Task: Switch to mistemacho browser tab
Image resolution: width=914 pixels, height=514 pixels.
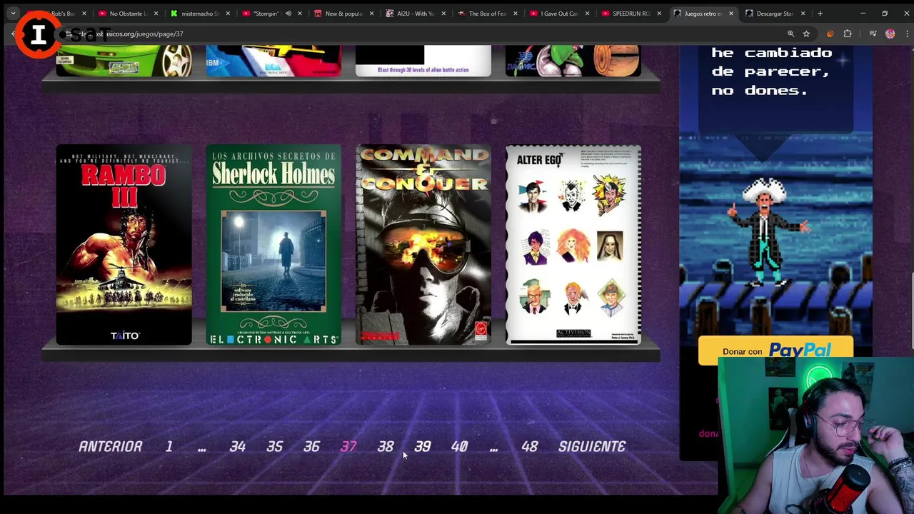Action: pos(200,14)
